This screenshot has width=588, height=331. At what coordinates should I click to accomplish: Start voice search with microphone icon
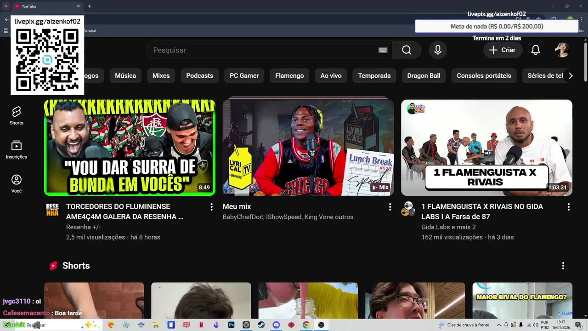[x=438, y=50]
